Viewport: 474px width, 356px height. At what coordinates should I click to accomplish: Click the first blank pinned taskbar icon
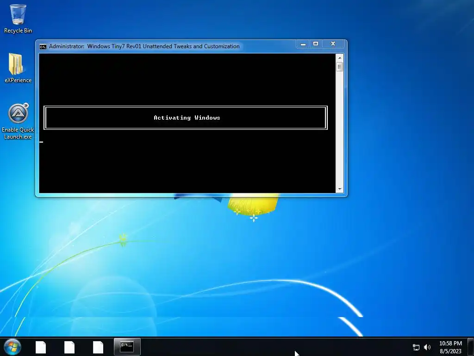pos(41,347)
